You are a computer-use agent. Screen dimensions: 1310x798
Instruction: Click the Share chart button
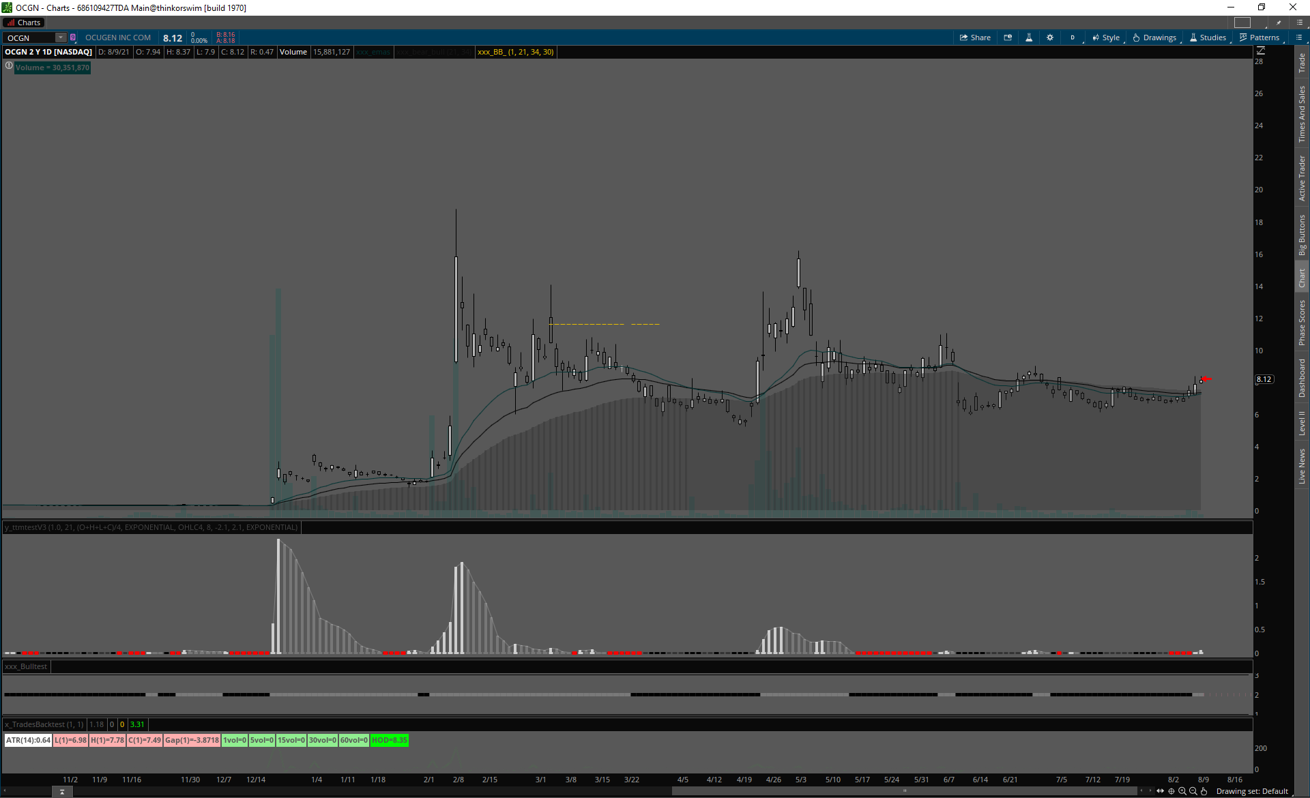(975, 38)
